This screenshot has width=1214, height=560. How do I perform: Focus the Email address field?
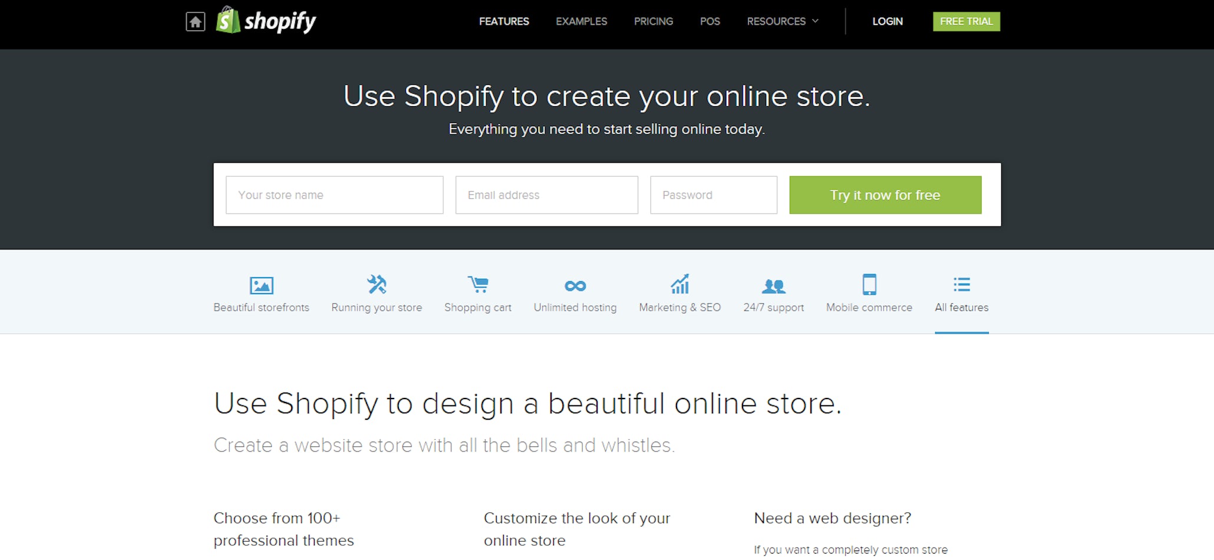(x=546, y=195)
